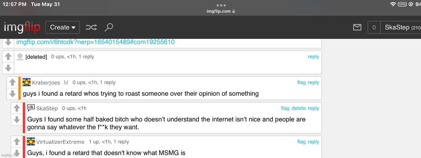The image size is (421, 158).
Task: Upvote the Kraberjoes comment
Action: point(12,82)
